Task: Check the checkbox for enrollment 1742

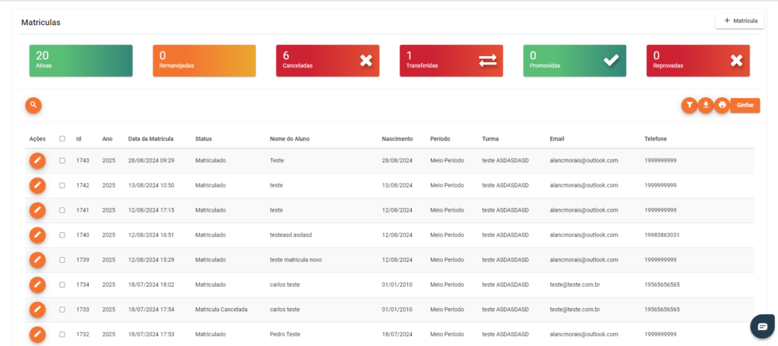Action: click(x=62, y=186)
